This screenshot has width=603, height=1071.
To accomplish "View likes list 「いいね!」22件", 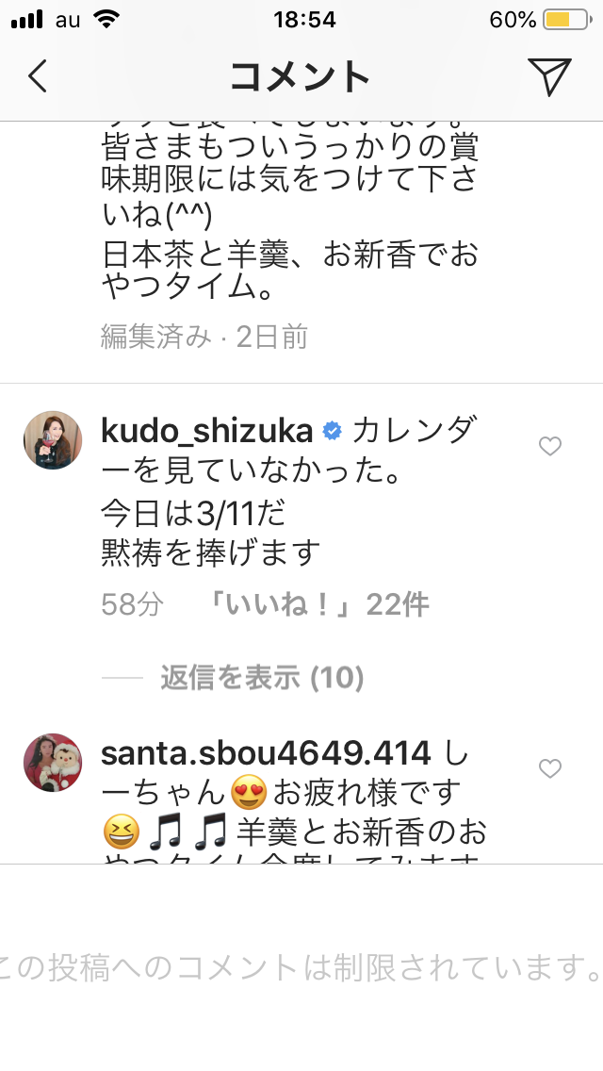I will [318, 603].
